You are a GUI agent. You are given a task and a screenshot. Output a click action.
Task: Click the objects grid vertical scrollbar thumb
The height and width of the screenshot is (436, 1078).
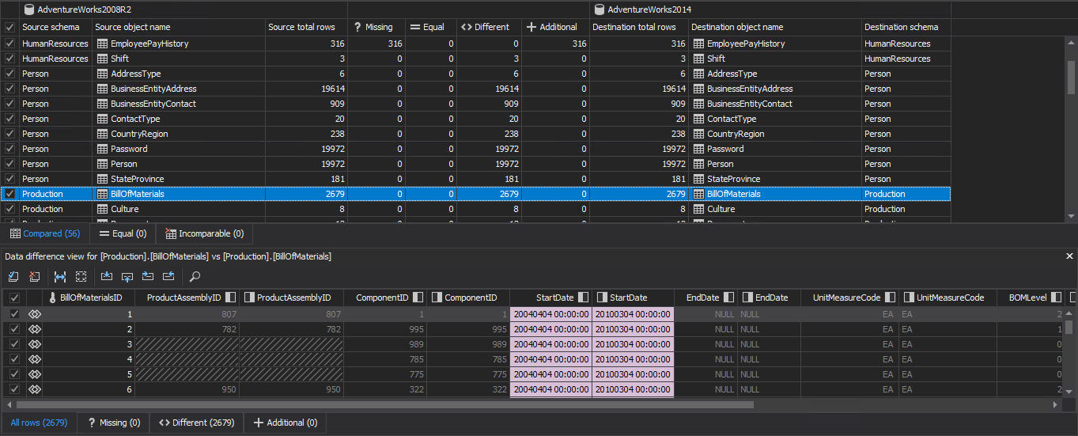pos(1071,78)
